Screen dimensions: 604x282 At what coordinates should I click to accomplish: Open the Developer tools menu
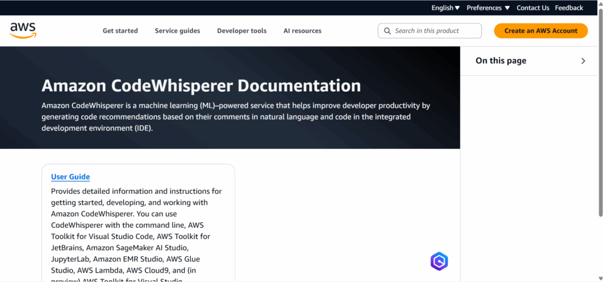[x=242, y=31]
